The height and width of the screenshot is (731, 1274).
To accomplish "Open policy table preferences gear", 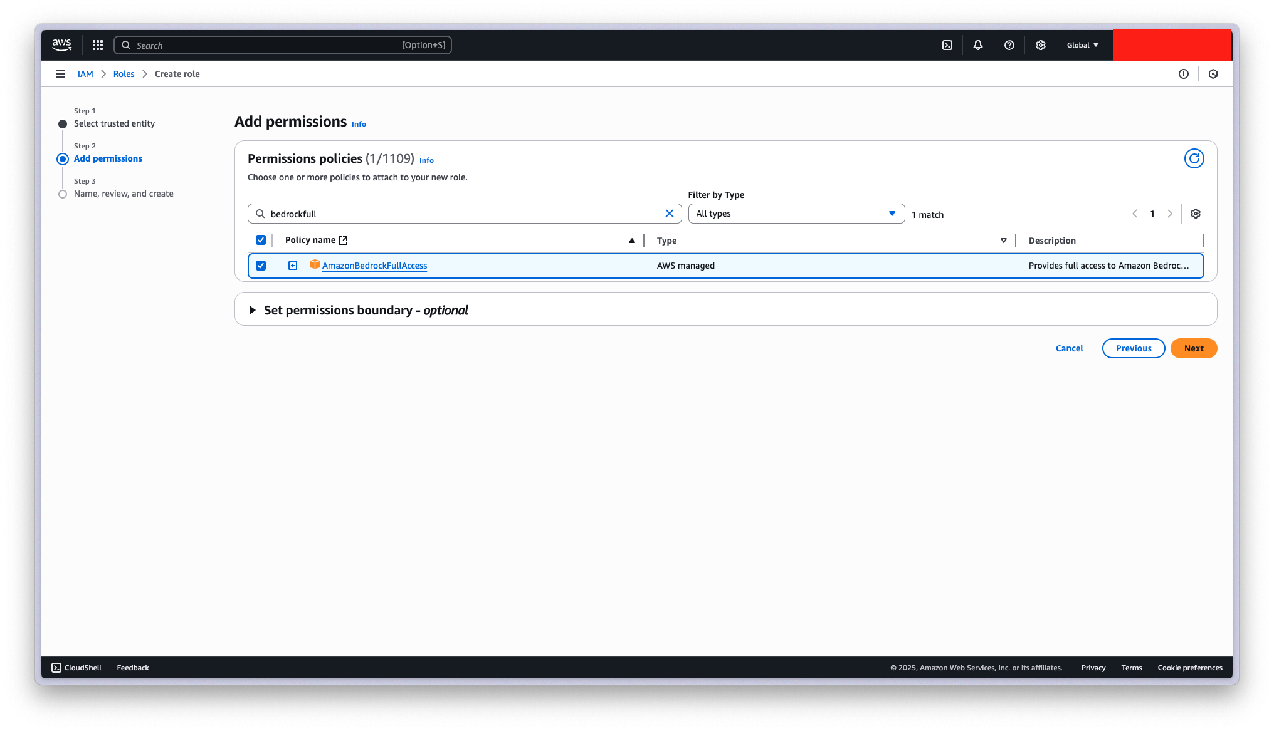I will coord(1196,214).
